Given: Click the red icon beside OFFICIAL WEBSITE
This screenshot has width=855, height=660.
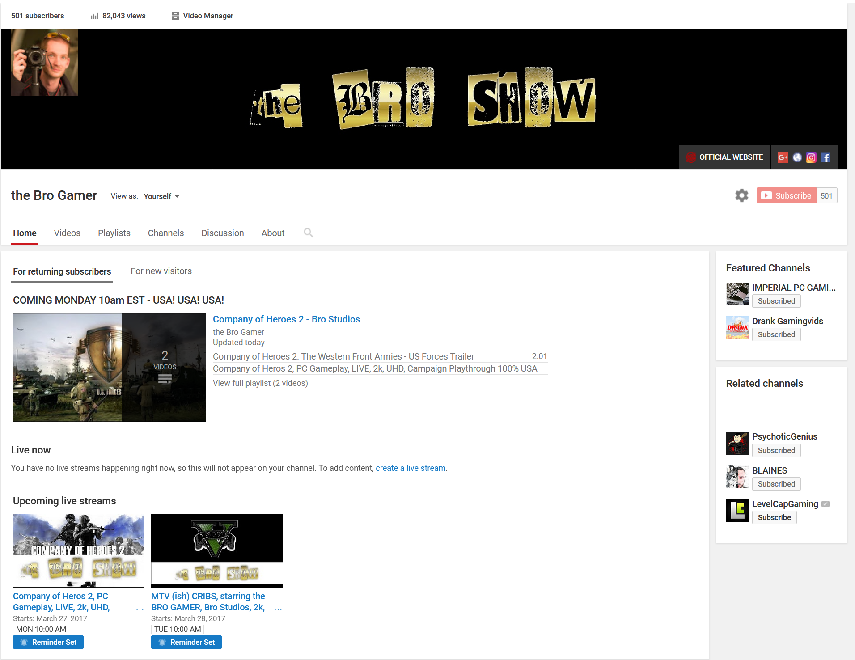Looking at the screenshot, I should pyautogui.click(x=691, y=157).
